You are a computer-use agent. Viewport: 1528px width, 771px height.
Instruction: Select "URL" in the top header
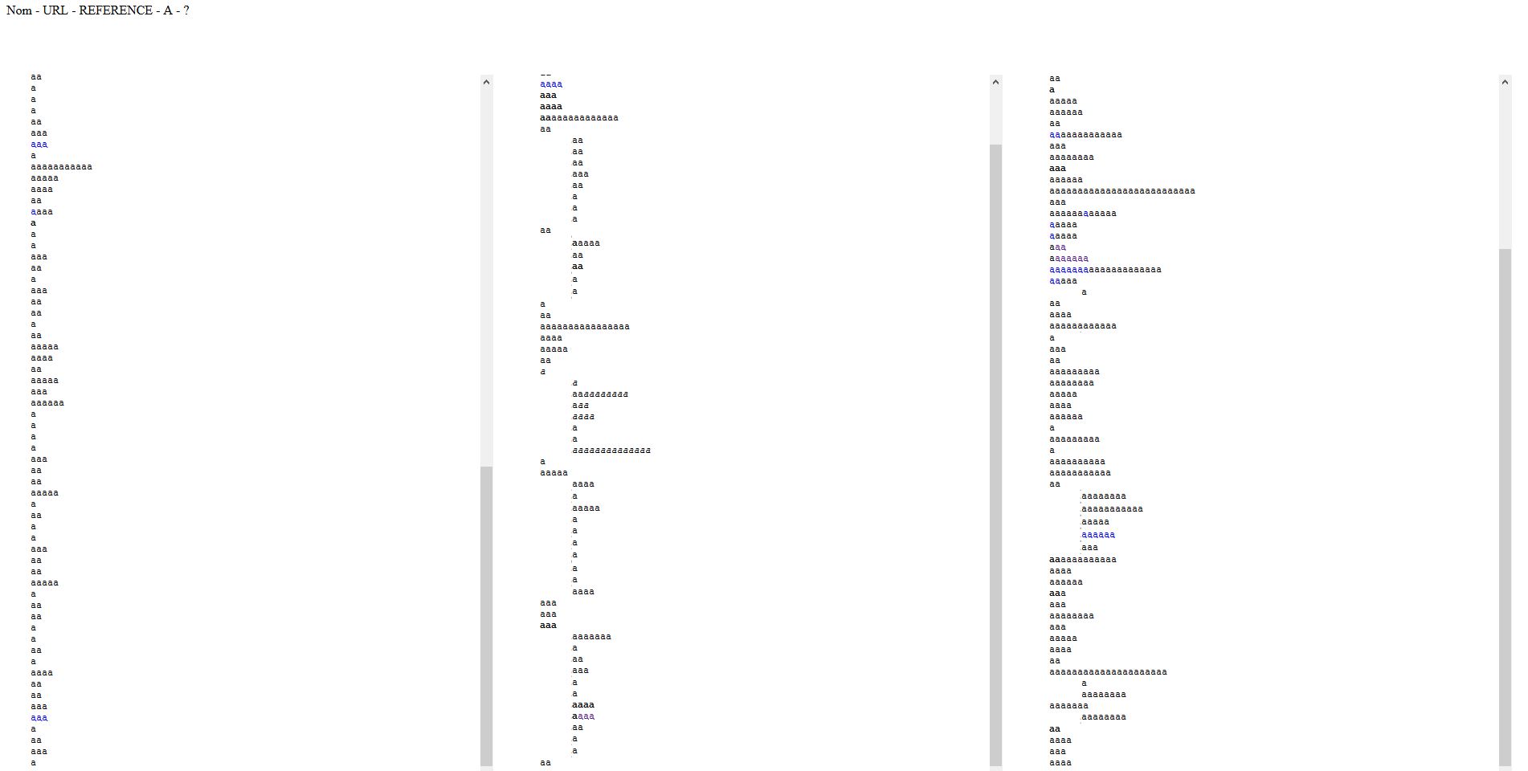(55, 10)
